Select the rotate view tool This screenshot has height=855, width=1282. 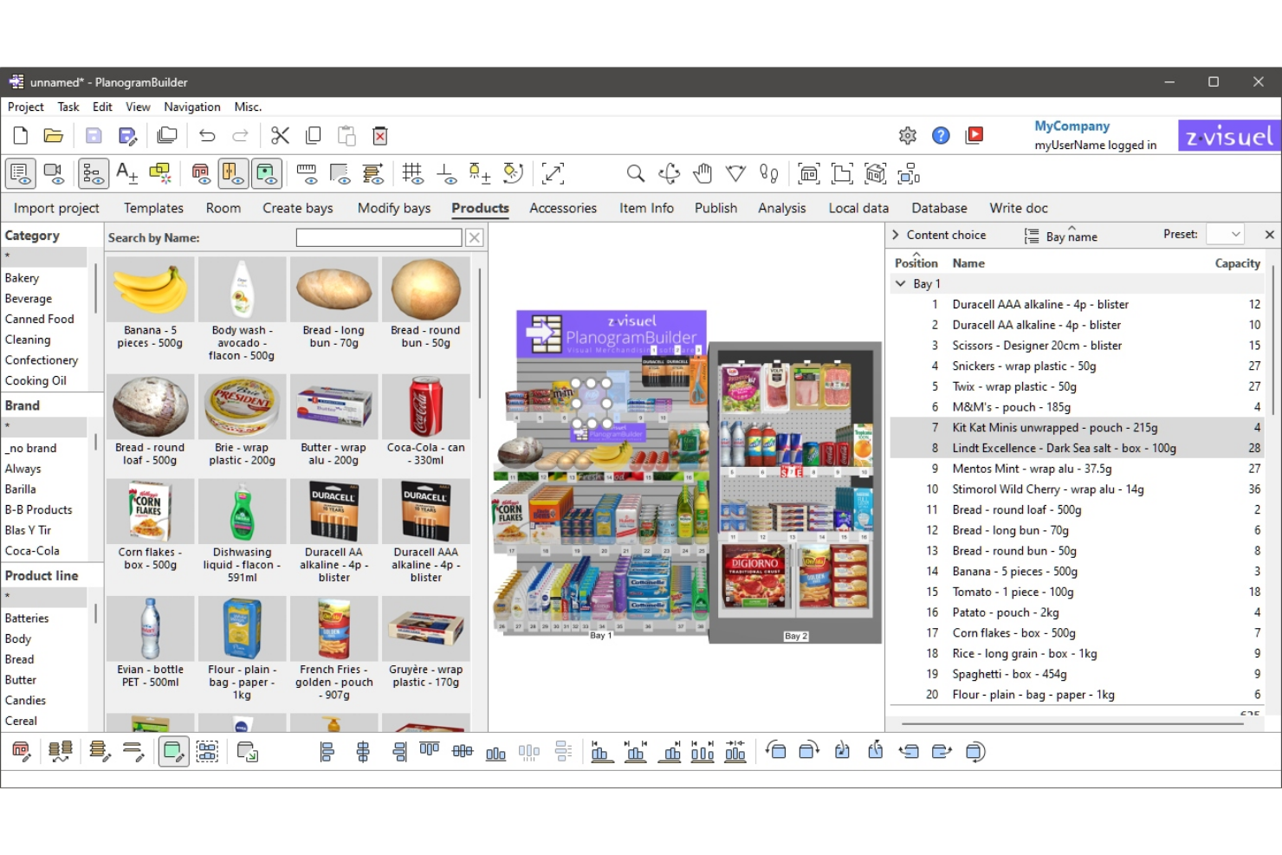(669, 173)
